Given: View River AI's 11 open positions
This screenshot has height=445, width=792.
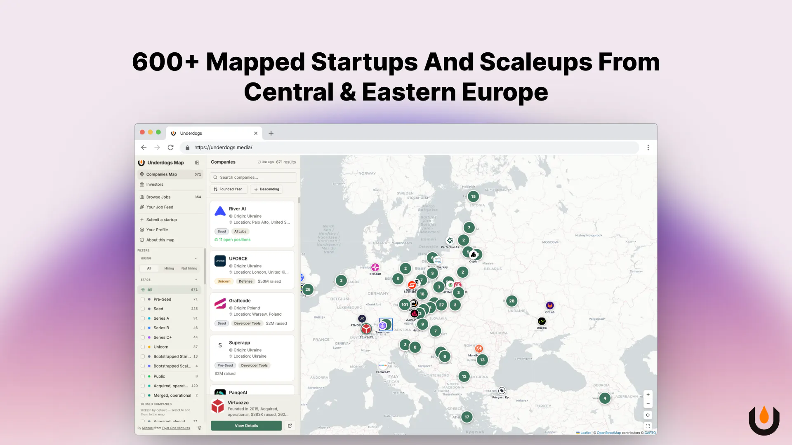Looking at the screenshot, I should pyautogui.click(x=233, y=240).
